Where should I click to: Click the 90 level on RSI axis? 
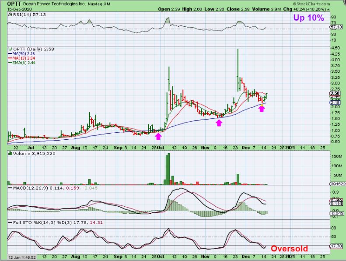pyautogui.click(x=334, y=17)
